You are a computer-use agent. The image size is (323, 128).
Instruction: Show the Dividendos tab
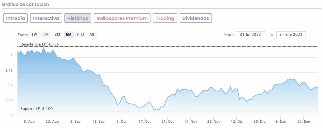tap(196, 18)
